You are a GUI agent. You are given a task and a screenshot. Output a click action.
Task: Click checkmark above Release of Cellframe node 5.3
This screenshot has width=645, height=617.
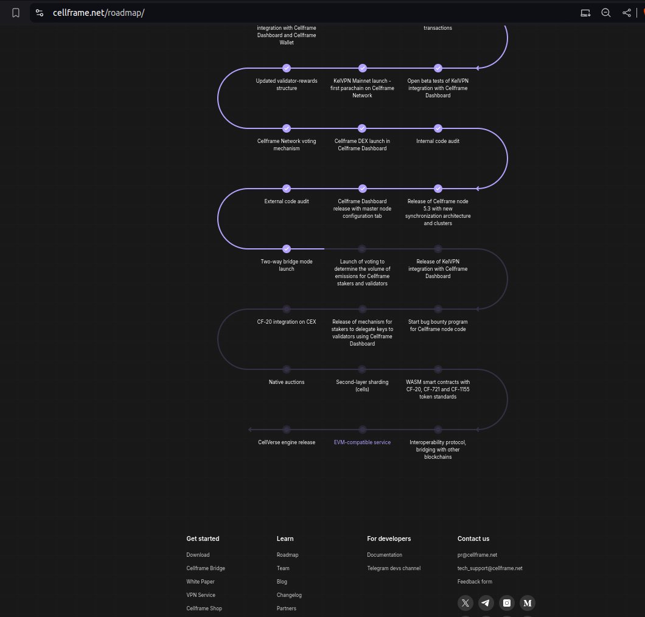click(438, 189)
